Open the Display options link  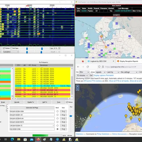(x=99, y=76)
